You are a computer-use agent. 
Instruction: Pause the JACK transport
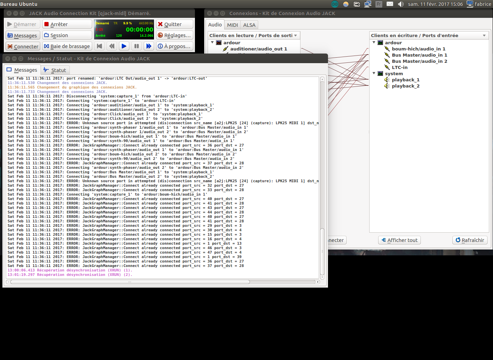(x=136, y=46)
